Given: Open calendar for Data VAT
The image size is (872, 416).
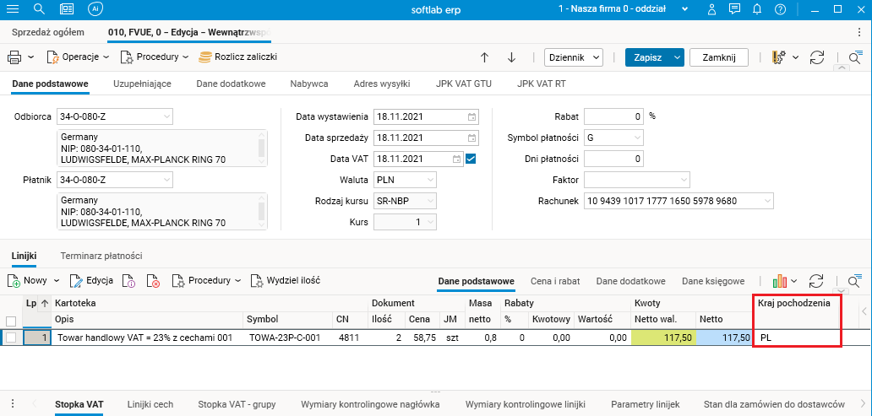Looking at the screenshot, I should pyautogui.click(x=456, y=159).
